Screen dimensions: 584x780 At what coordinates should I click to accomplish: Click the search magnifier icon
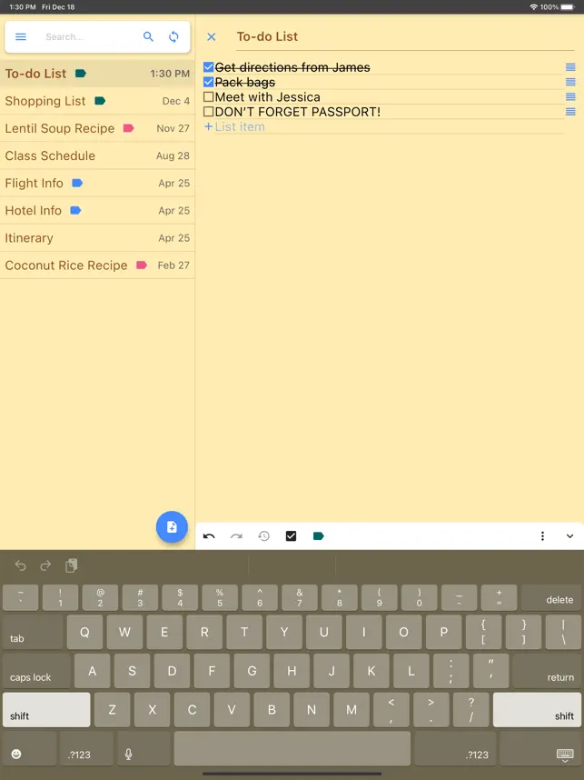pos(148,36)
